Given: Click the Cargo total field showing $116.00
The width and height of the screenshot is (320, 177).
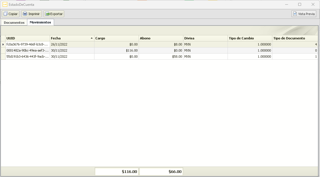Looking at the screenshot, I should click(117, 171).
